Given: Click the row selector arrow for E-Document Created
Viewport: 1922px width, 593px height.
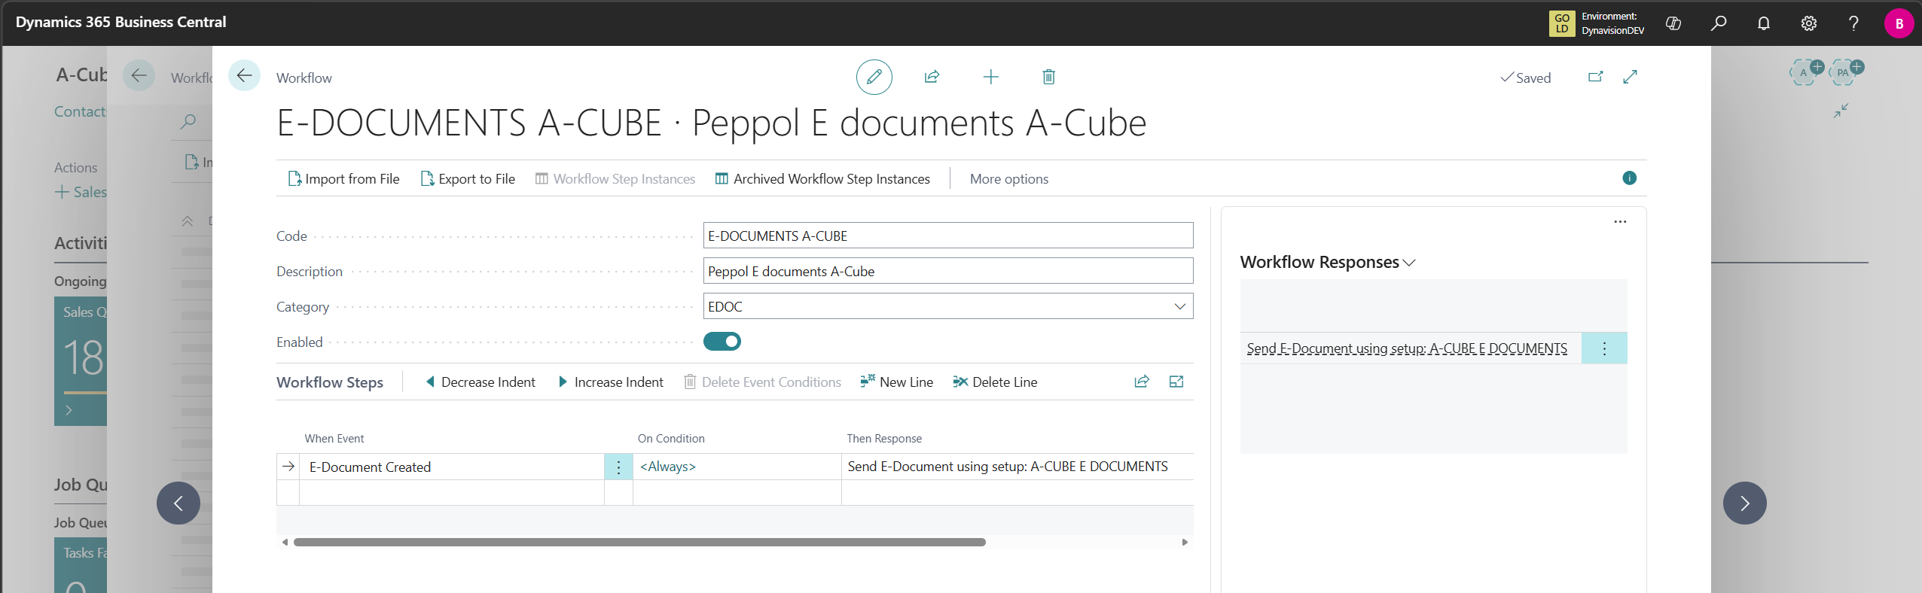Looking at the screenshot, I should 288,467.
